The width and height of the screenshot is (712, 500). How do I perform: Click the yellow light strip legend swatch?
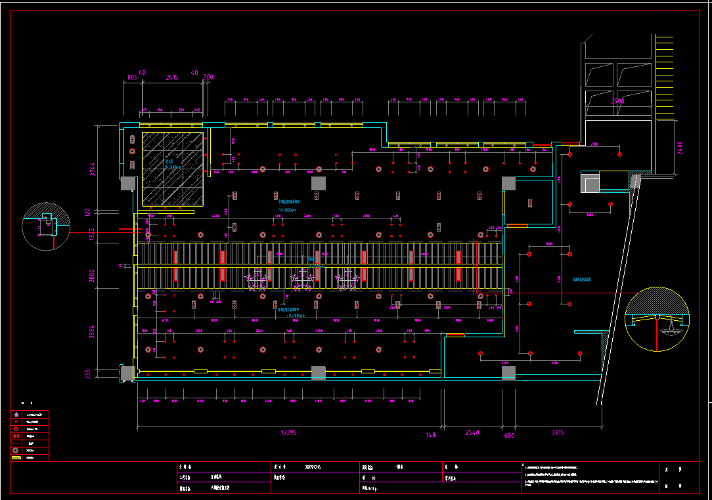16,458
